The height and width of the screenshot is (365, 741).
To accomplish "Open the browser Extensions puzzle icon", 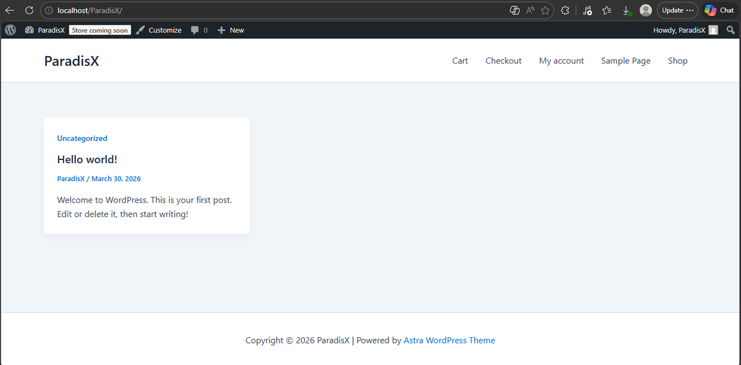I will [565, 10].
